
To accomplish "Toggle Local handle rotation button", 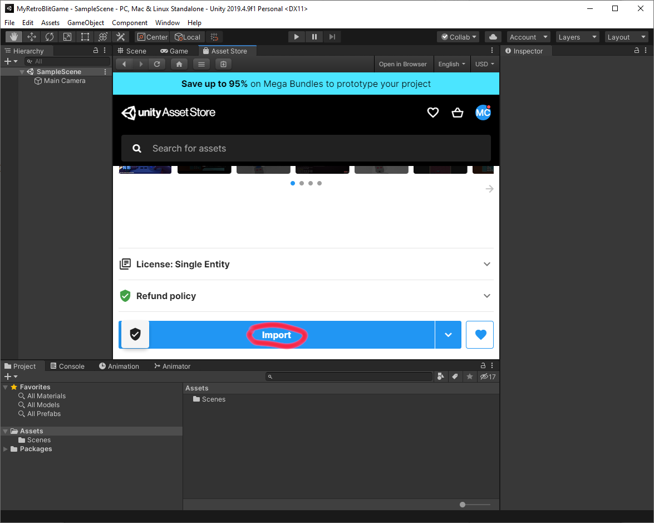I will tap(188, 37).
